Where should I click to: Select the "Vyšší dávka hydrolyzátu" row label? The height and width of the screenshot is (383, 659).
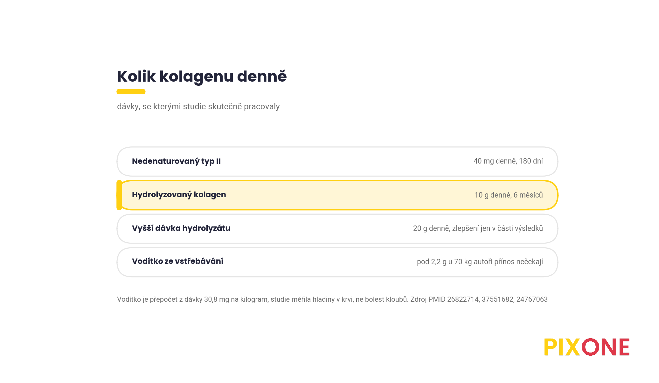[181, 228]
